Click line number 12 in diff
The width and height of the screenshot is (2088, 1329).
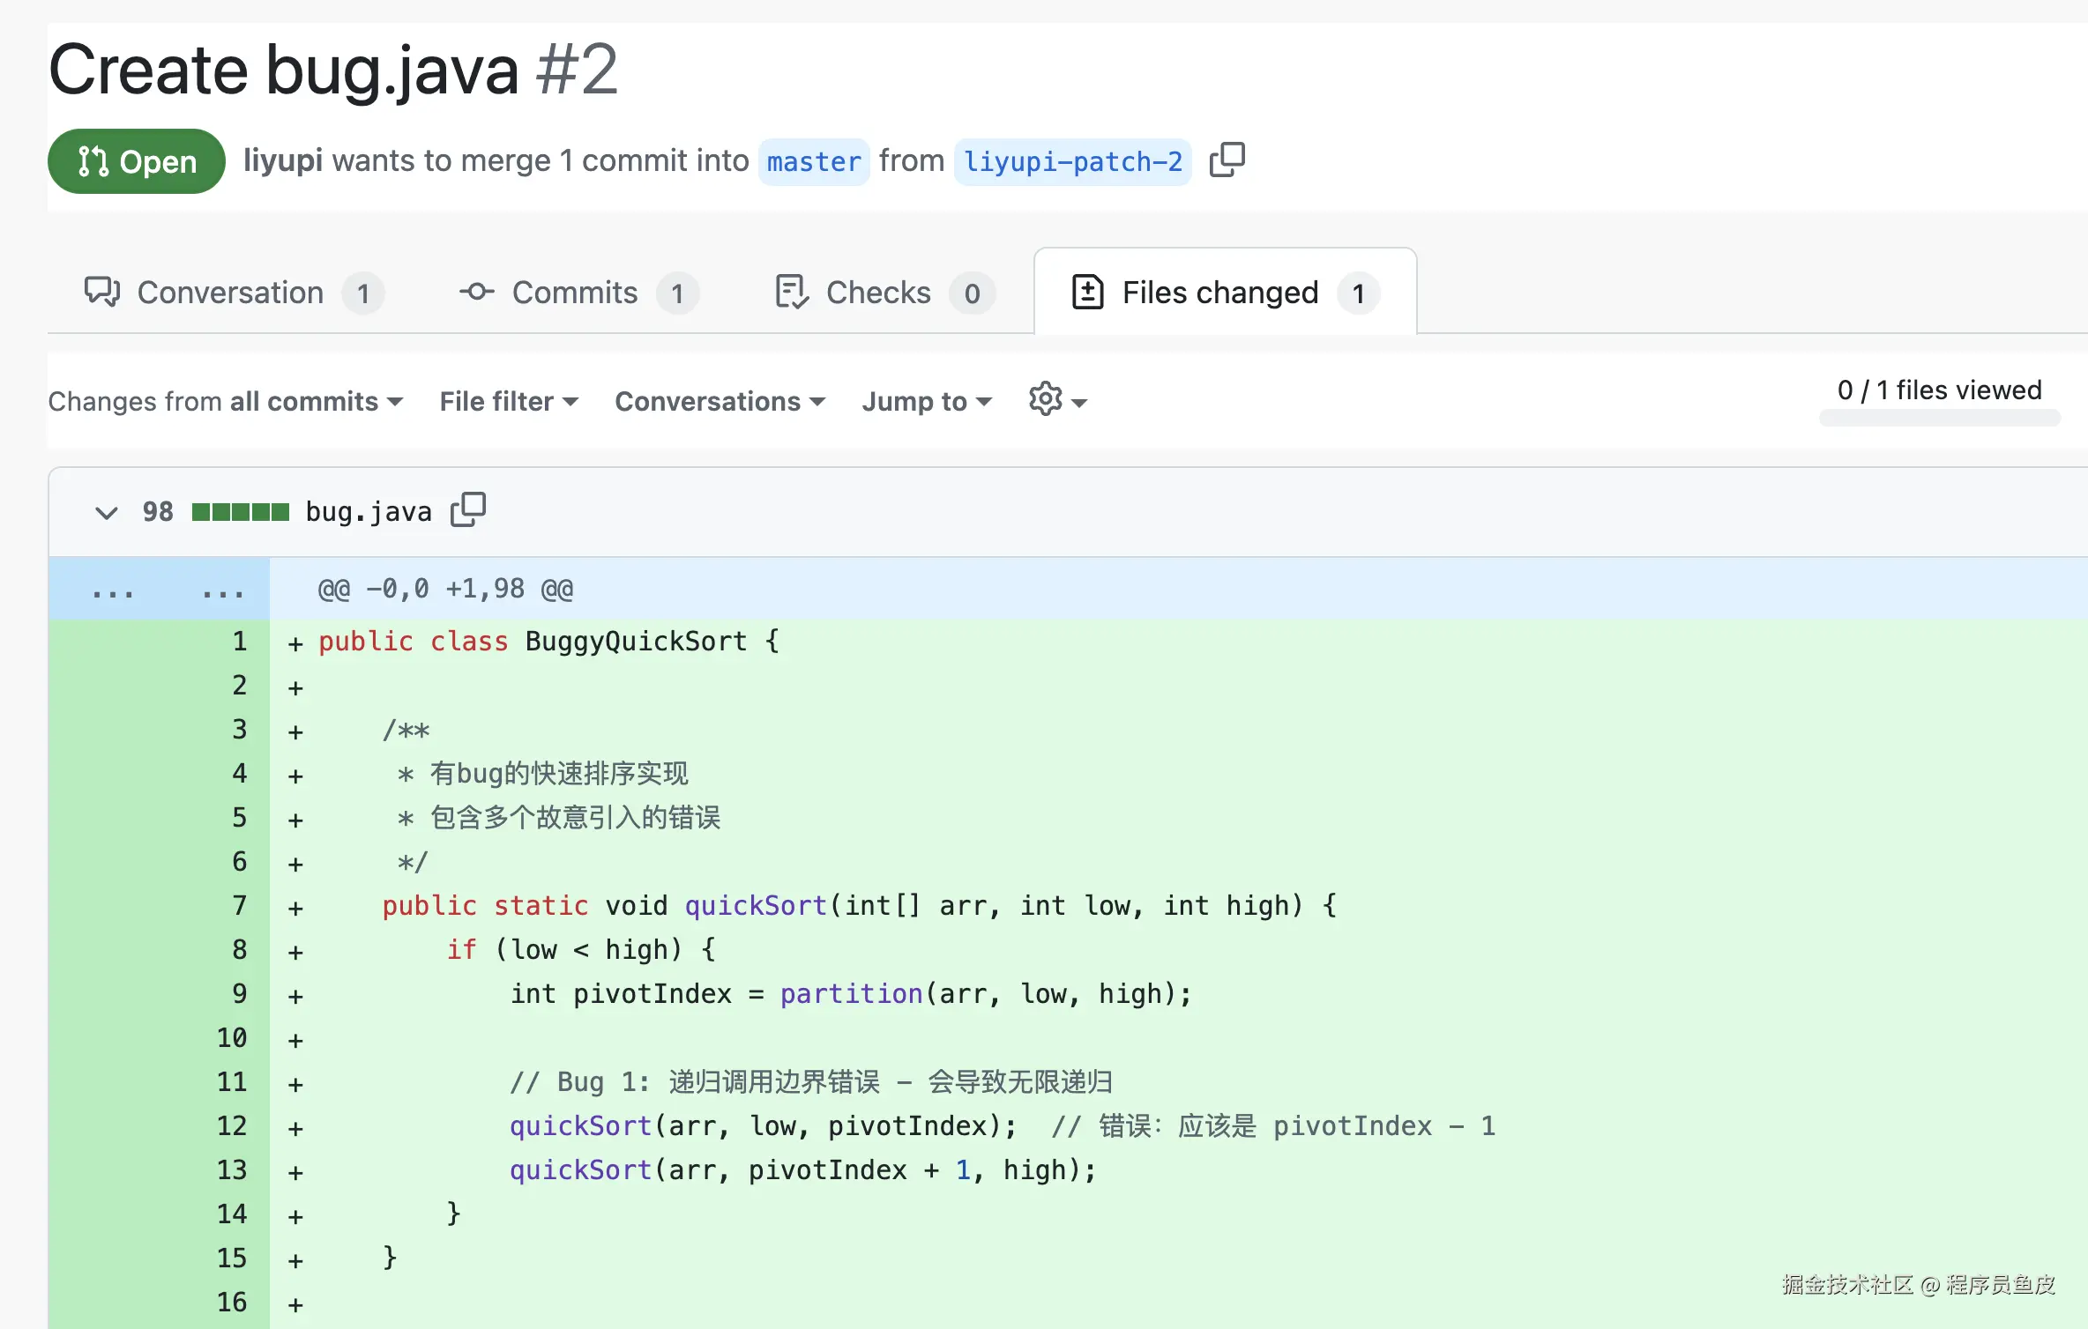pyautogui.click(x=232, y=1125)
